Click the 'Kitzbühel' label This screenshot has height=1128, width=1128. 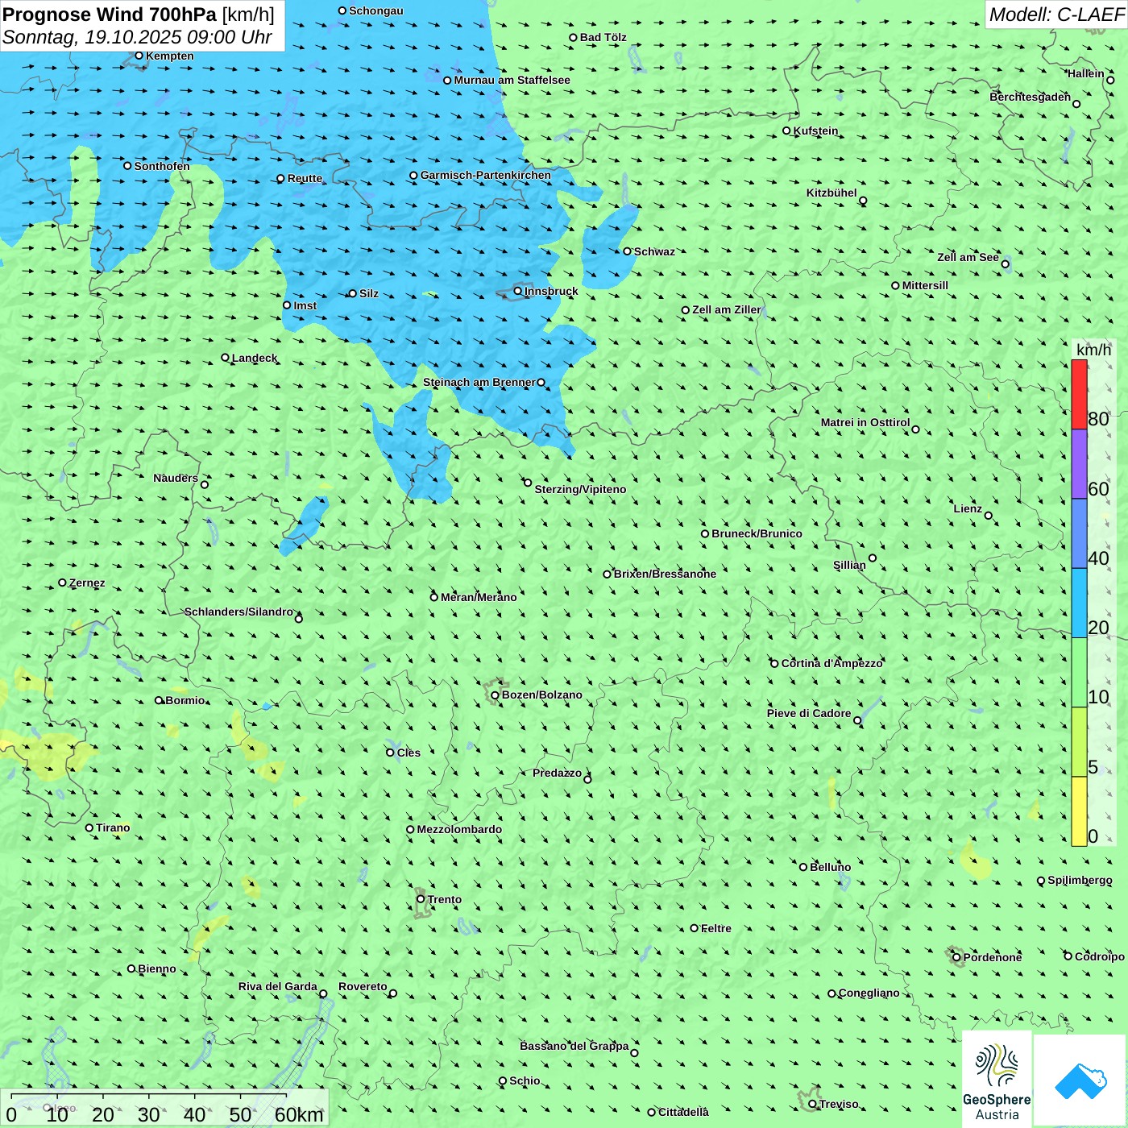point(831,193)
